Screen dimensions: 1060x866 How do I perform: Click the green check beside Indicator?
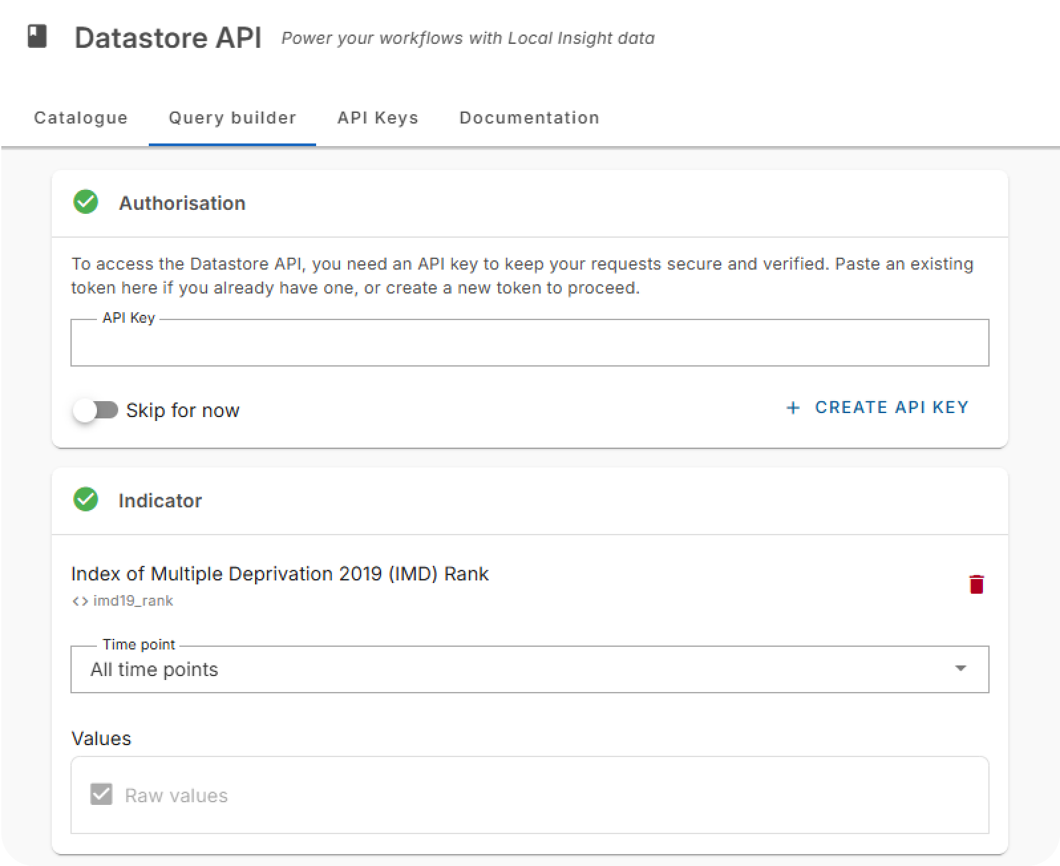pyautogui.click(x=86, y=499)
